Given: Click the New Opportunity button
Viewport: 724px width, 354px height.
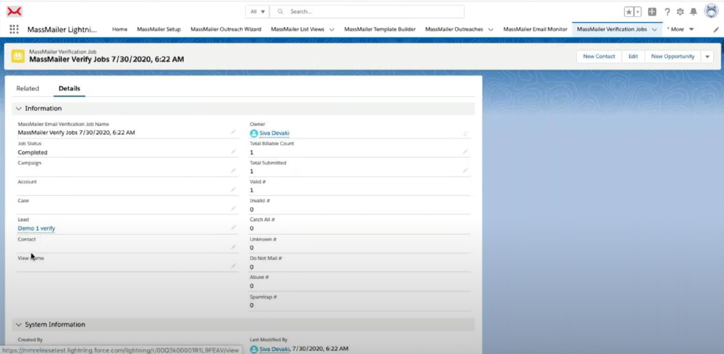Looking at the screenshot, I should [x=673, y=56].
